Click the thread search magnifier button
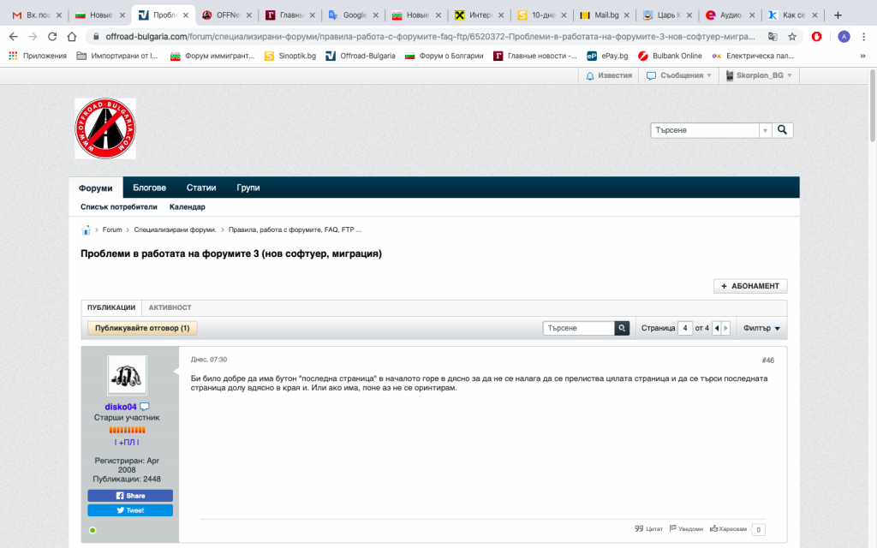 tap(622, 328)
